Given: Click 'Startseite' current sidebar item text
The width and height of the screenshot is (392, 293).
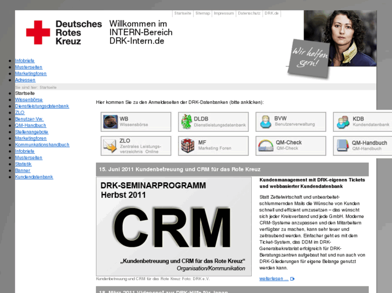Looking at the screenshot, I should [x=25, y=93].
